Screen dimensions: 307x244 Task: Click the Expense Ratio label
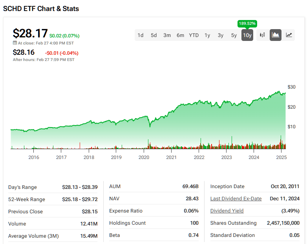(x=126, y=211)
